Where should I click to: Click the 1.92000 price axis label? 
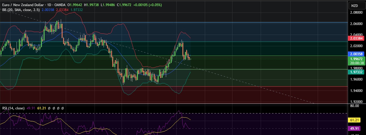356,102
